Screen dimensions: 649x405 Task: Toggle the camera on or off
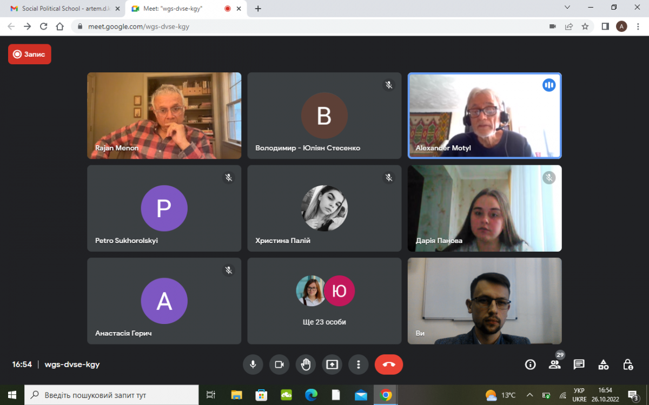(x=279, y=364)
